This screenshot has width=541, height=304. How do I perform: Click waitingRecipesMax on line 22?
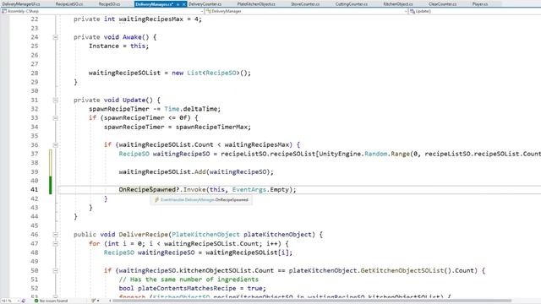click(150, 19)
